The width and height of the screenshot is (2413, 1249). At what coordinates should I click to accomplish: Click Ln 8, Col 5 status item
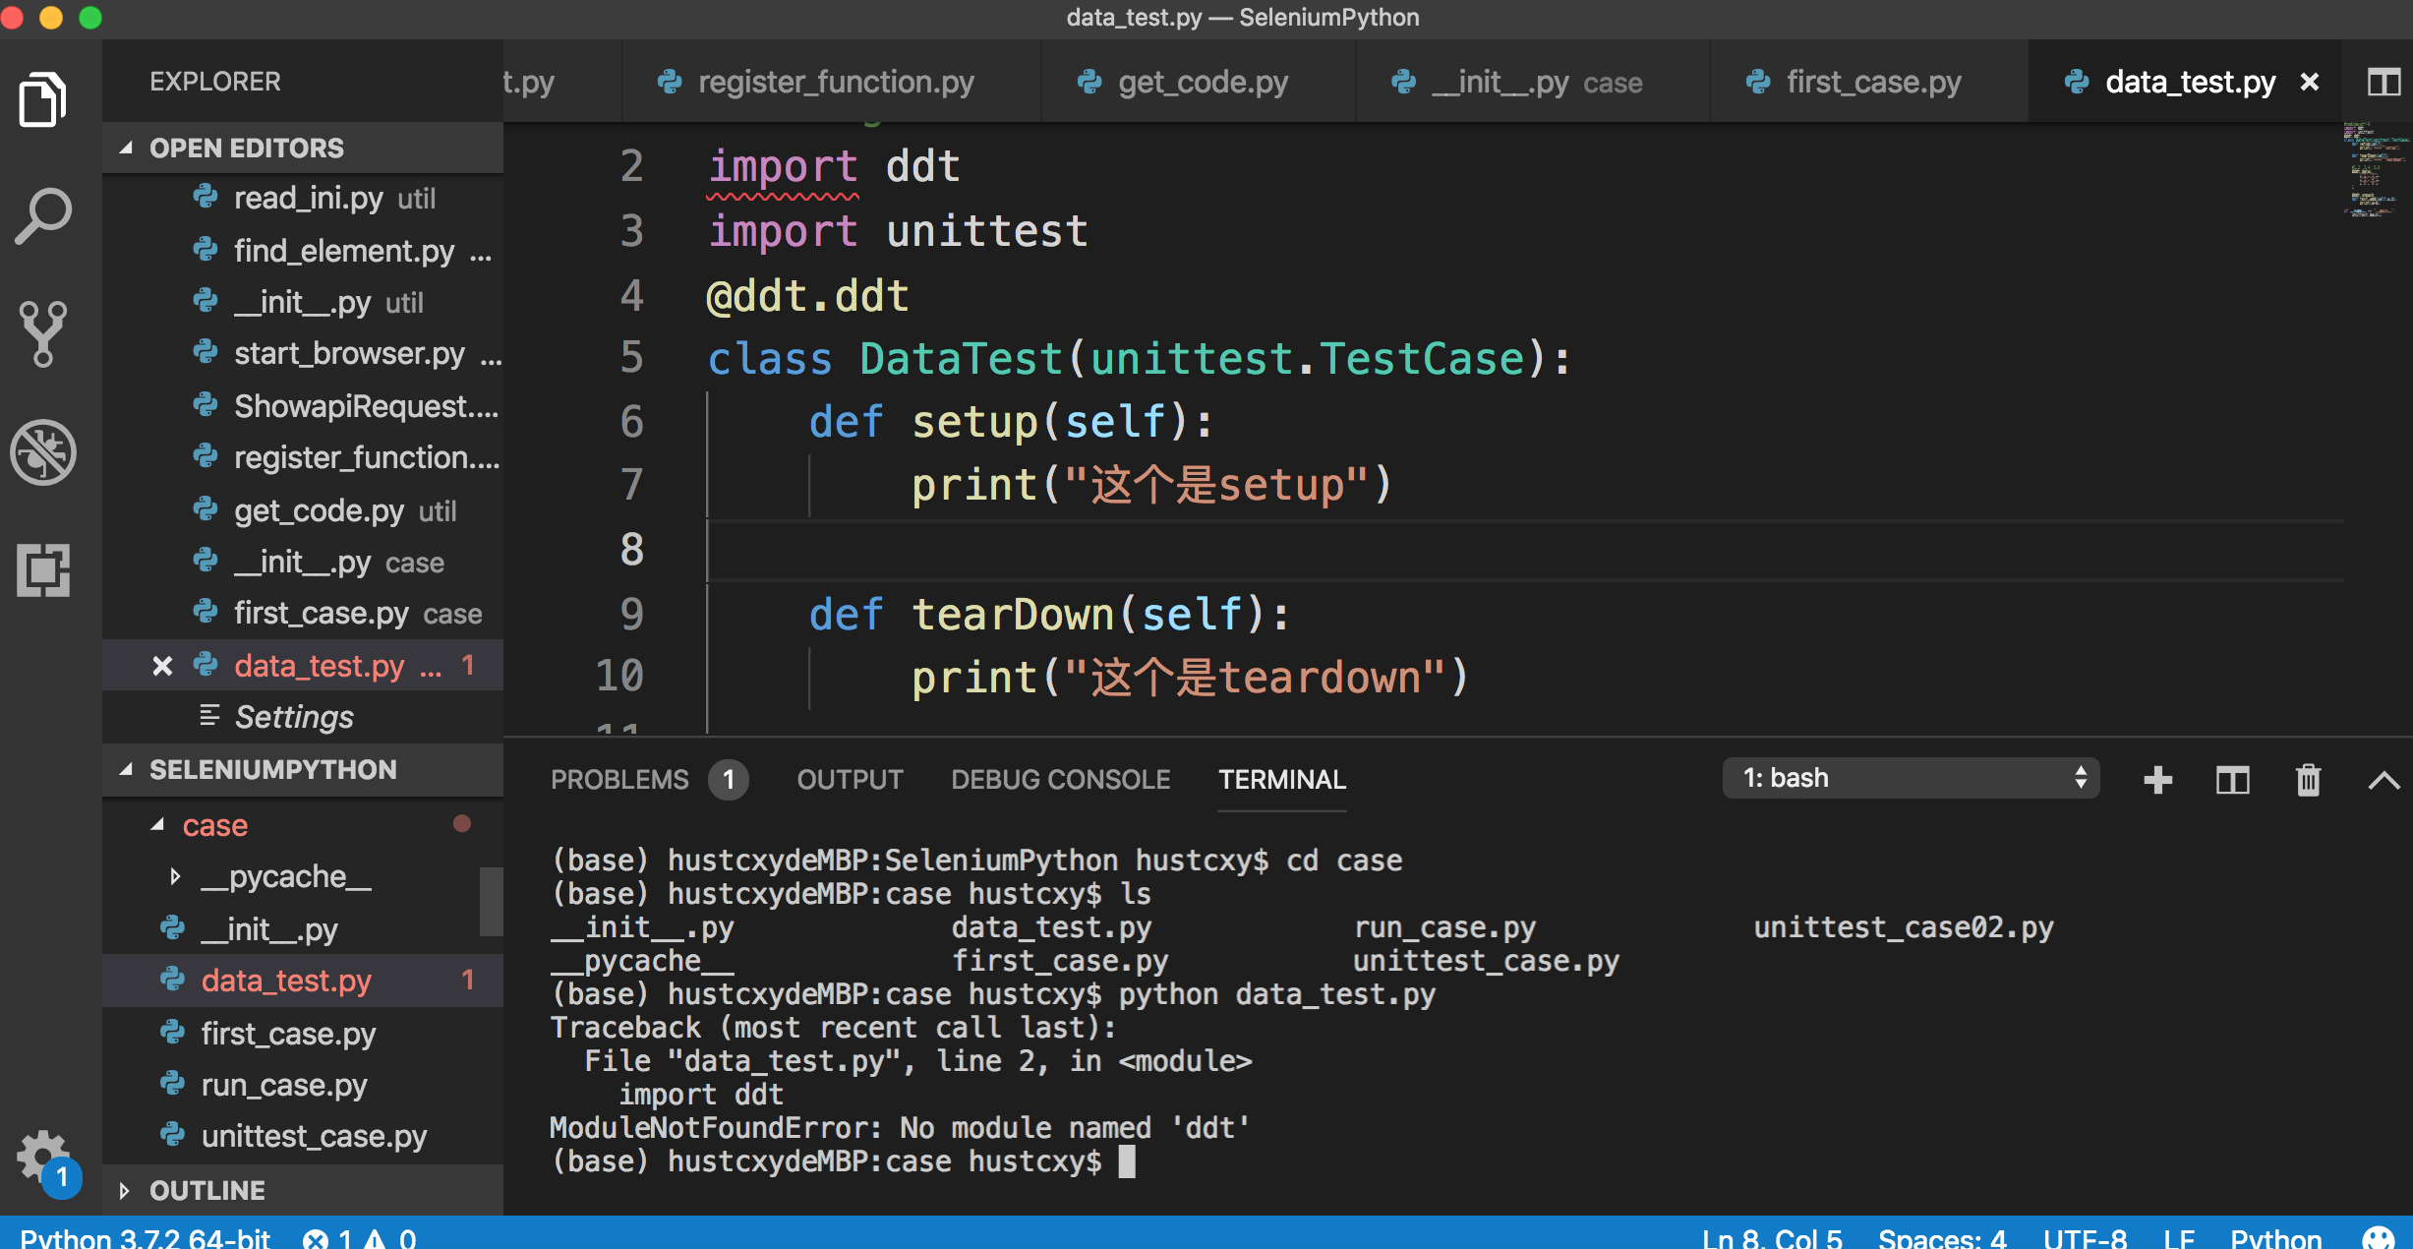[x=1772, y=1237]
